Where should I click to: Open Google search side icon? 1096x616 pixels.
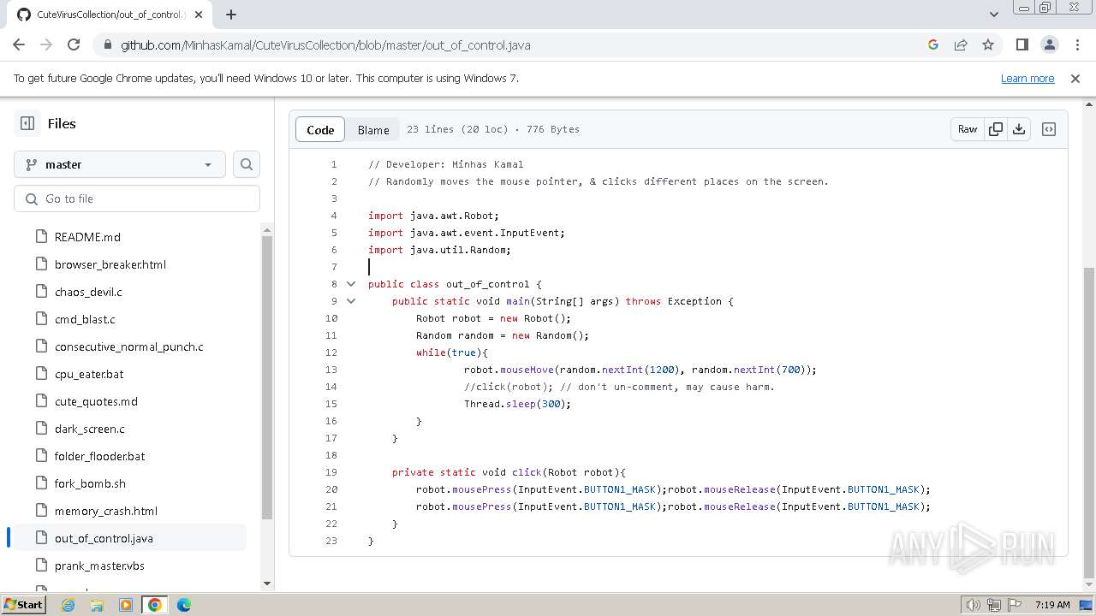click(933, 44)
